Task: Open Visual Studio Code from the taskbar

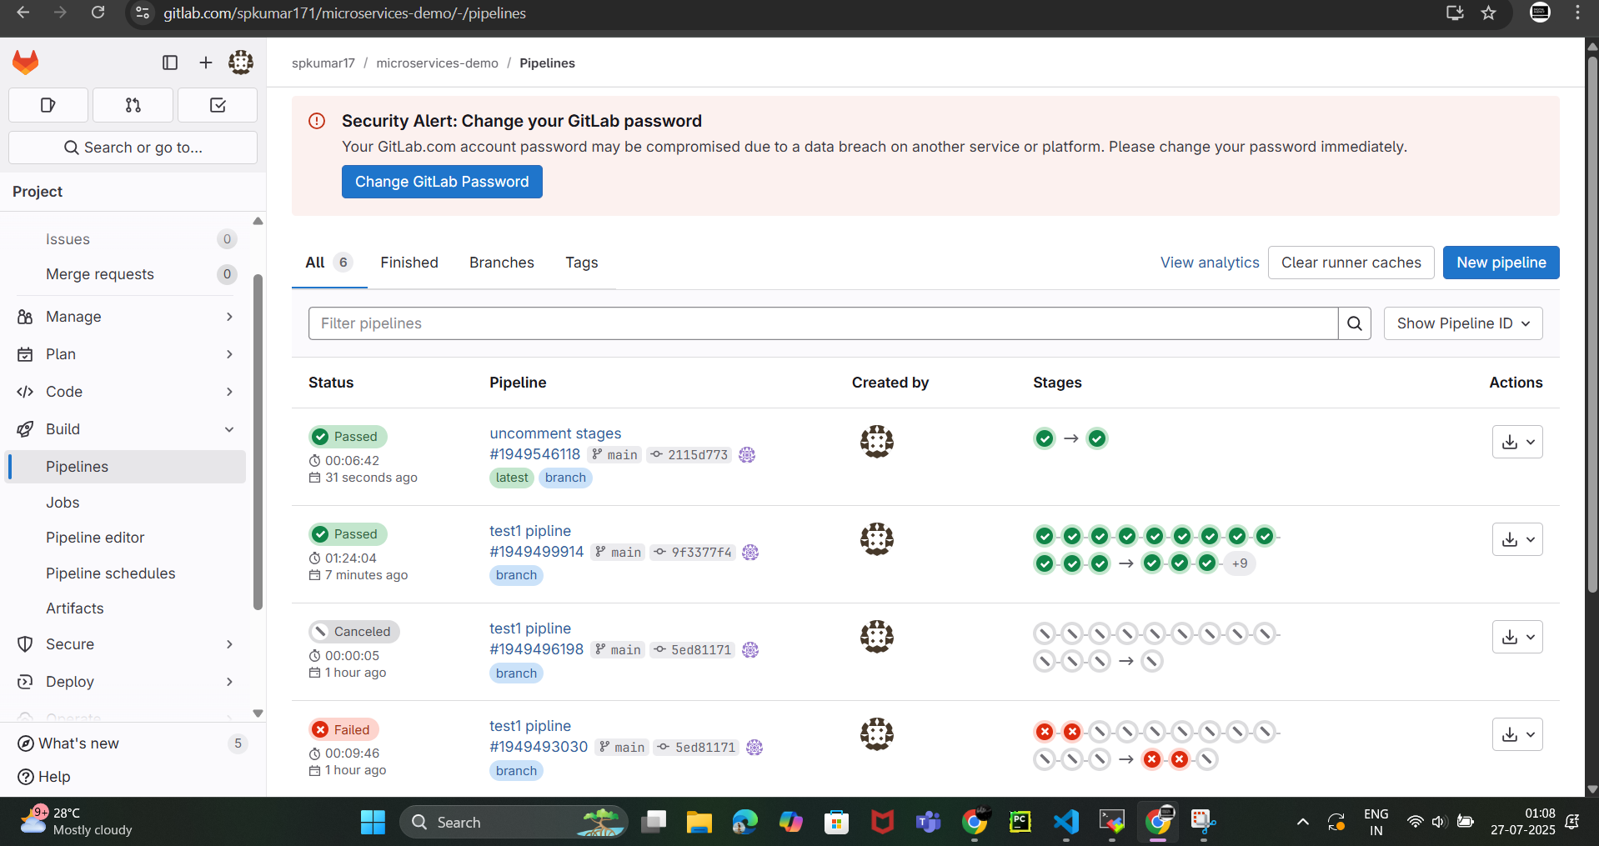Action: 1066,823
